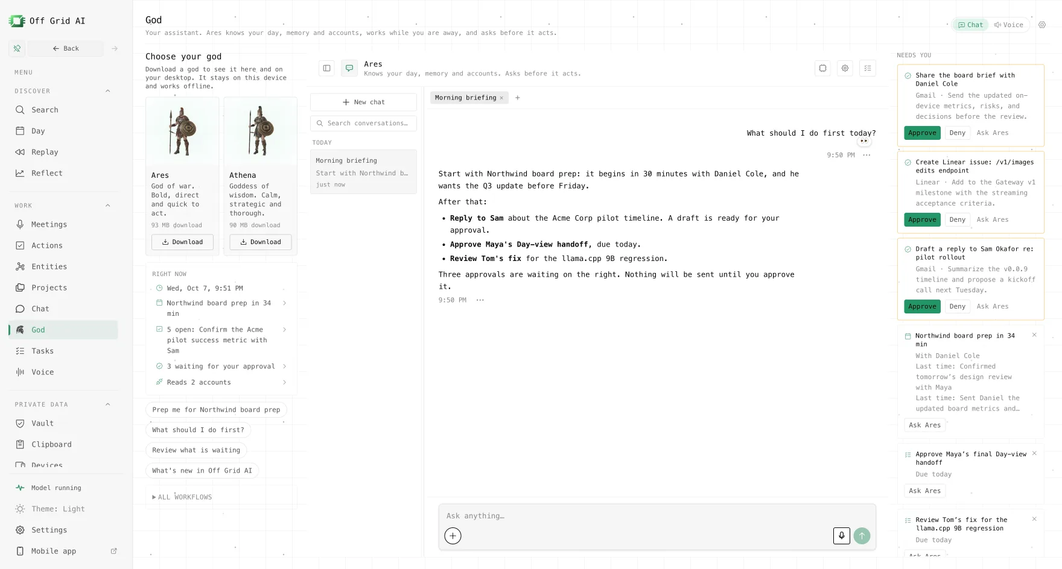Go forward with the arrow next to Back

115,48
